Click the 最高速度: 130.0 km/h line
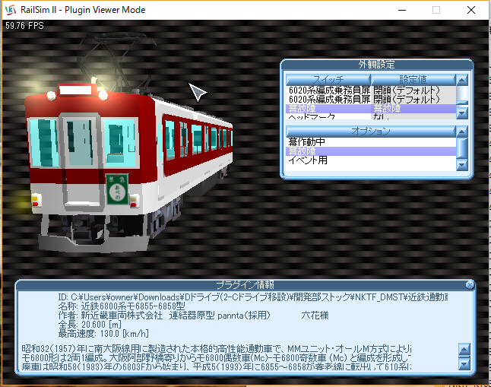Screen dimensions: 491x387 coord(103,334)
